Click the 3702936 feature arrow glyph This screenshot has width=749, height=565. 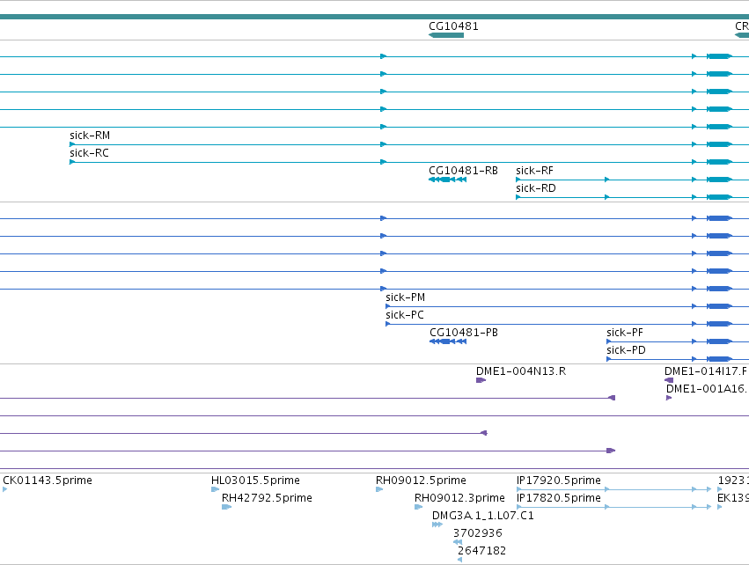[x=458, y=542]
